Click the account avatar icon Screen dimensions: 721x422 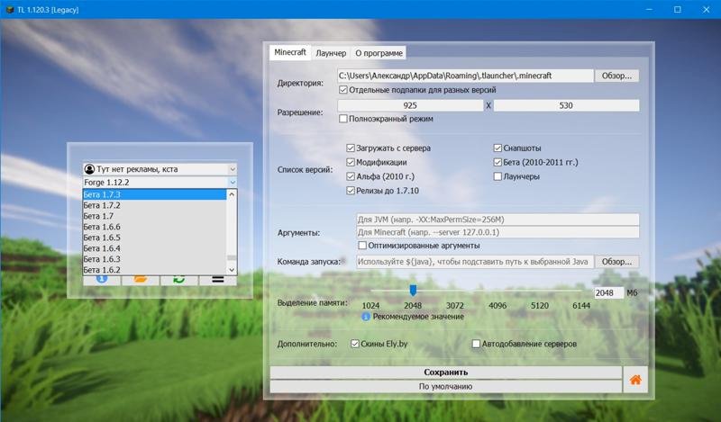click(x=89, y=169)
